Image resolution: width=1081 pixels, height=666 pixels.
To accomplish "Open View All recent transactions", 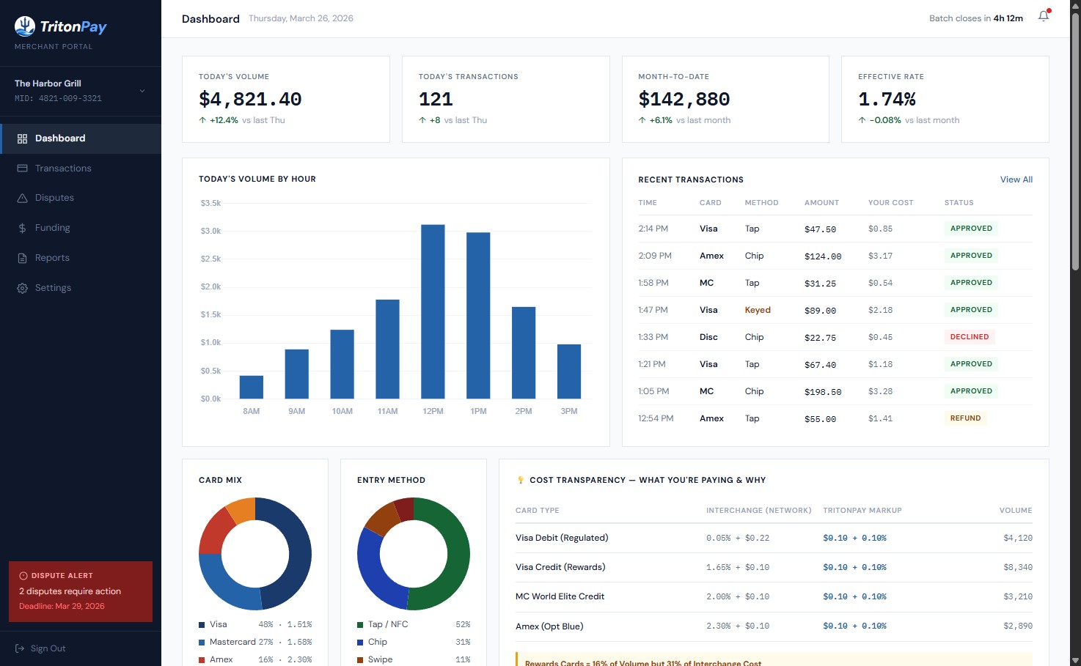I will 1016,179.
